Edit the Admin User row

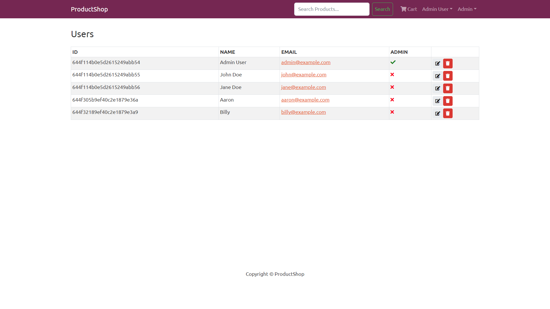point(437,64)
